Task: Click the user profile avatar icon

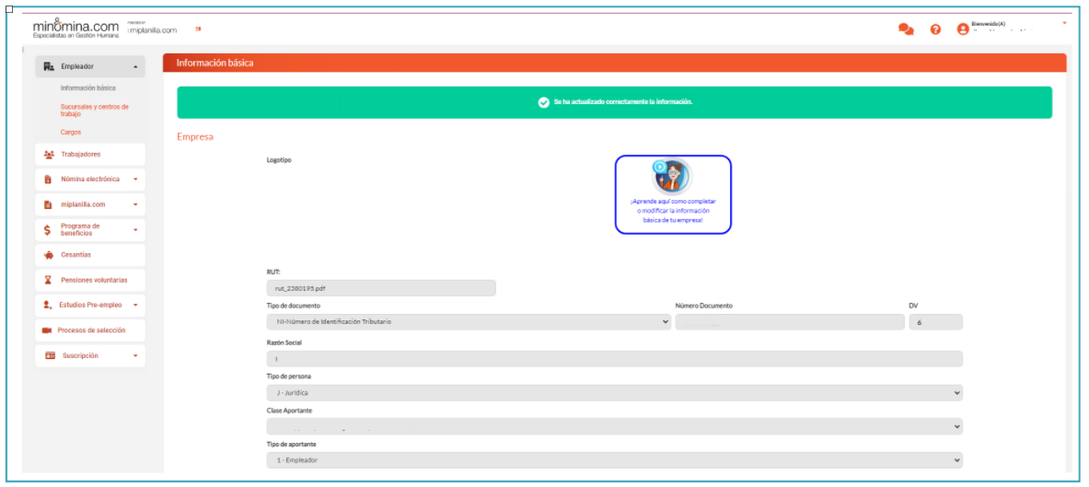Action: [963, 29]
